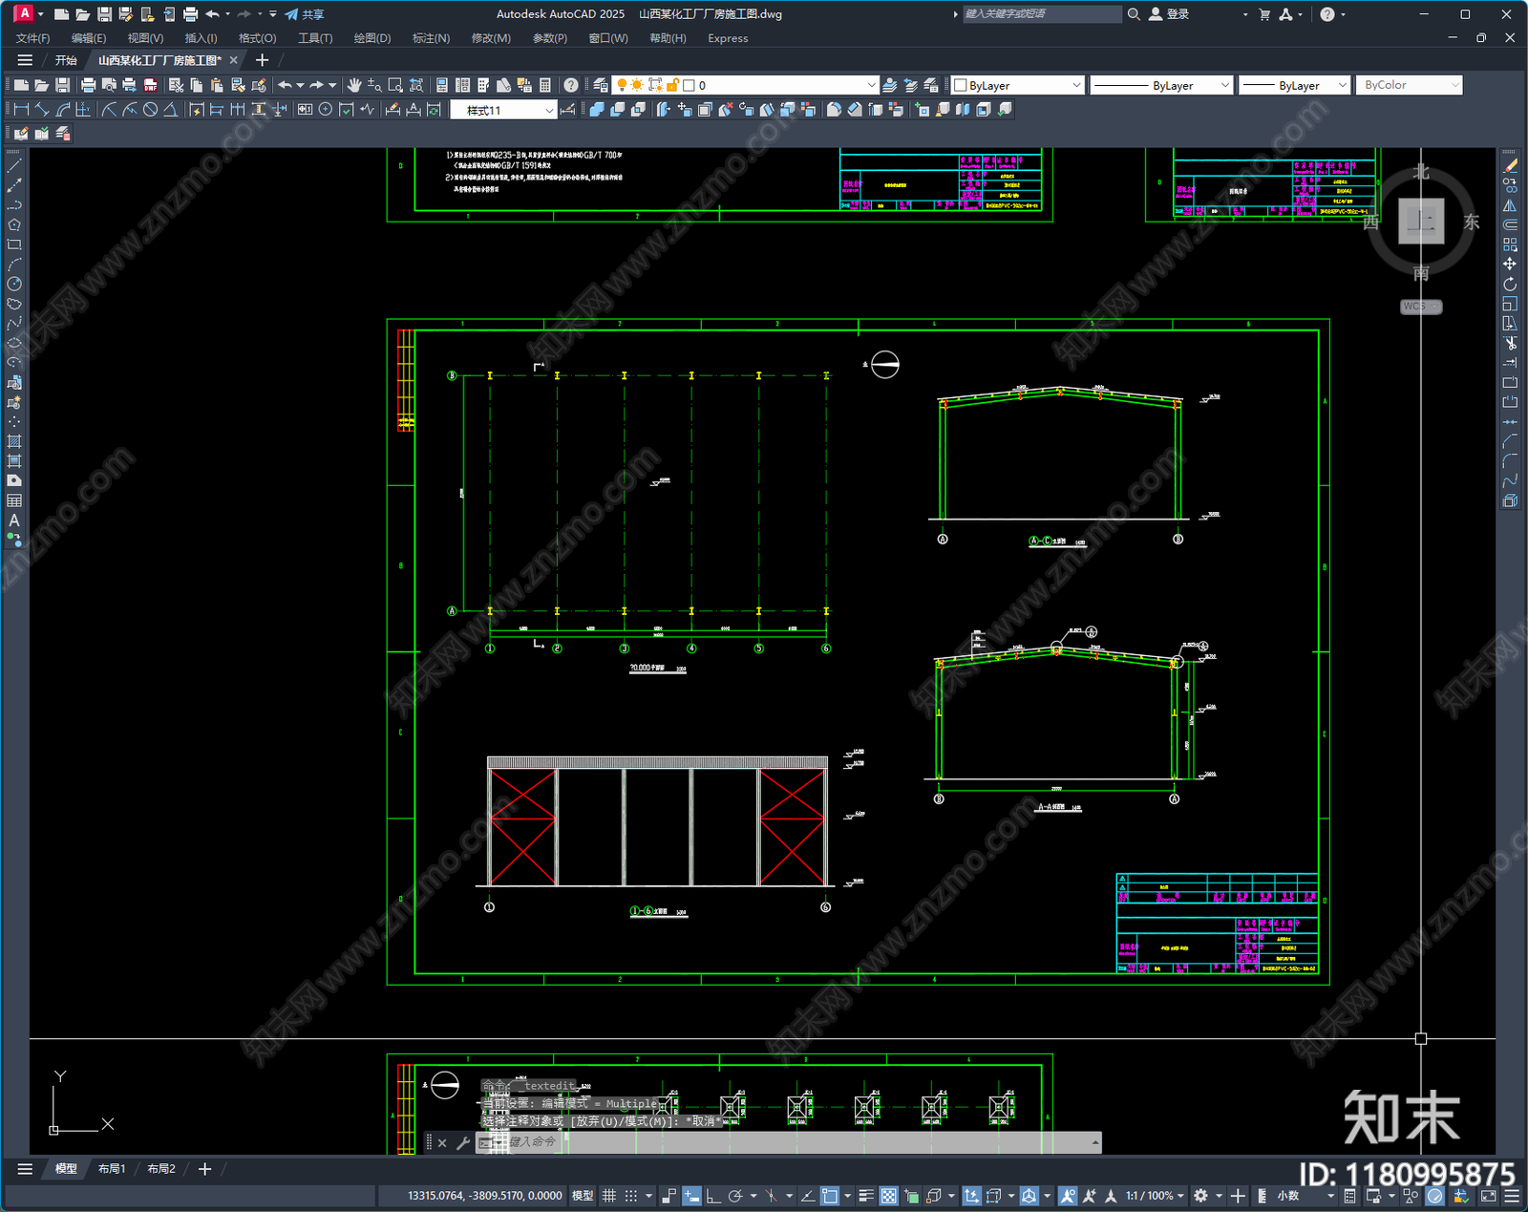Select the Hatch tool in draw toolbar

[x=14, y=441]
